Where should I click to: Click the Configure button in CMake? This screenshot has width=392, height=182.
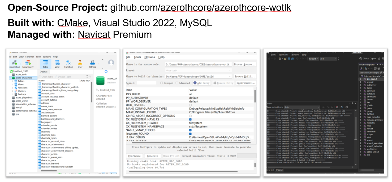click(x=134, y=156)
